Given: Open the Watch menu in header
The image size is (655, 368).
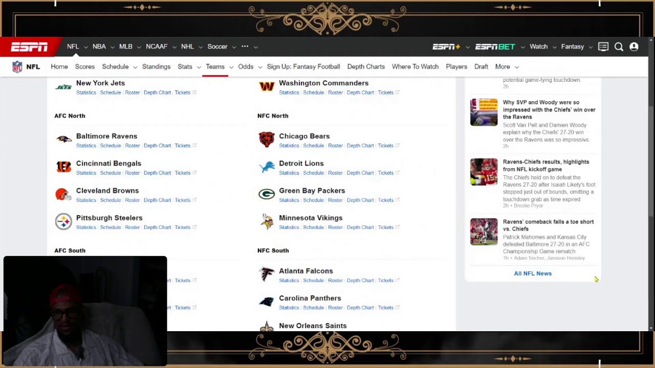Looking at the screenshot, I should pyautogui.click(x=538, y=47).
